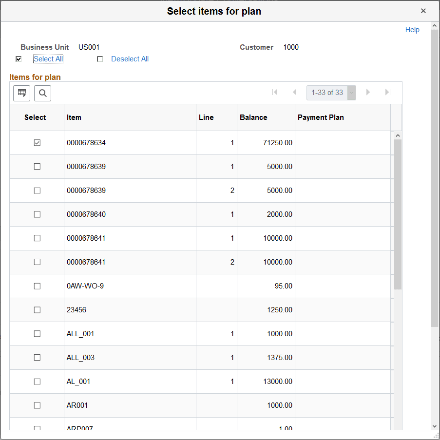Open the Help link
440x440 pixels.
(412, 30)
